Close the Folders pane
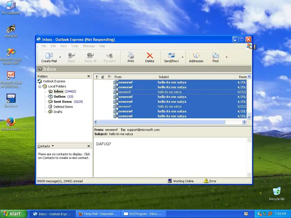Viewport: 291px width, 218px height. point(89,76)
